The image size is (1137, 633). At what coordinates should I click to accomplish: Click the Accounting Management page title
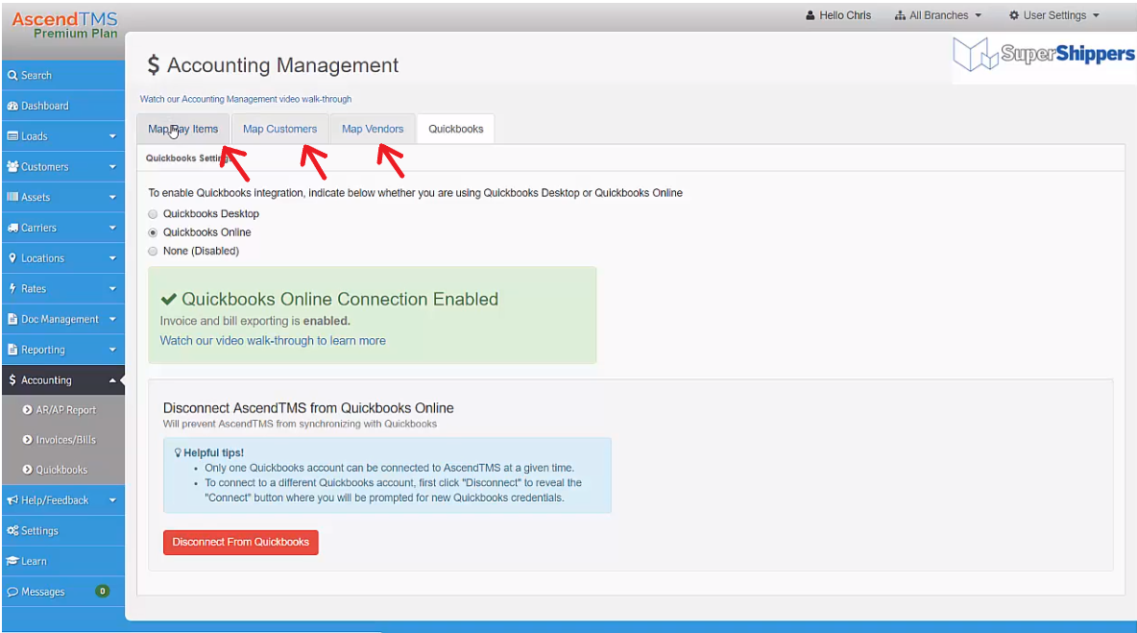pyautogui.click(x=282, y=65)
